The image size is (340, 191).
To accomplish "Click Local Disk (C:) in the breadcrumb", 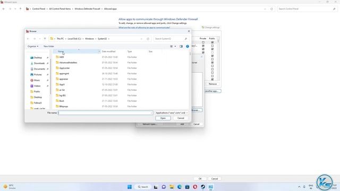I will coord(74,39).
